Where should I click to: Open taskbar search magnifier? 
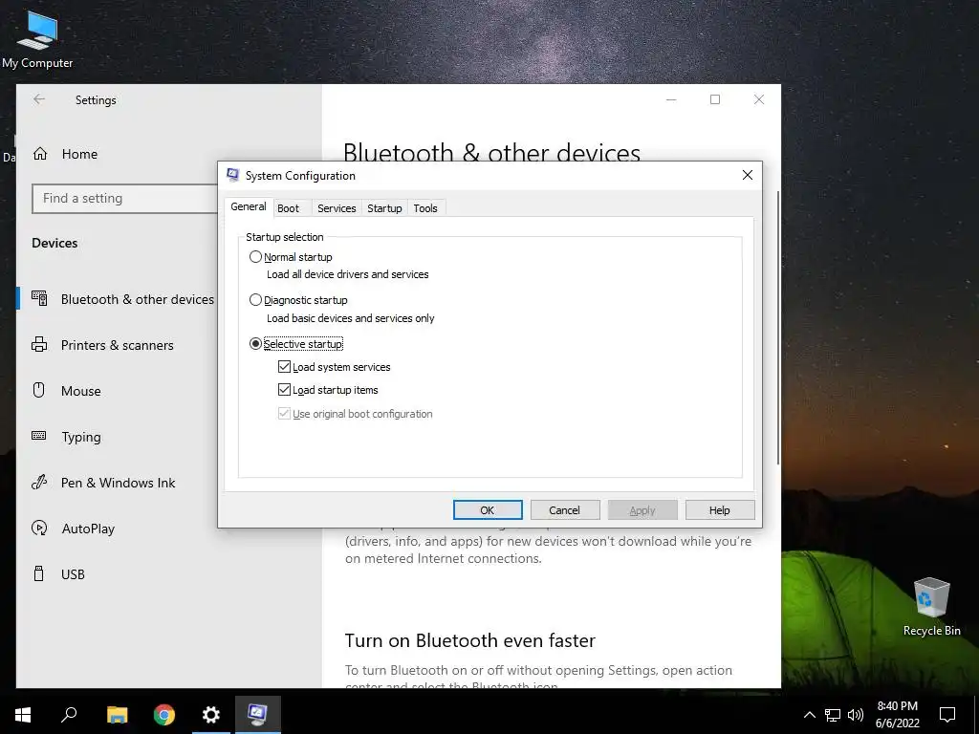point(69,715)
